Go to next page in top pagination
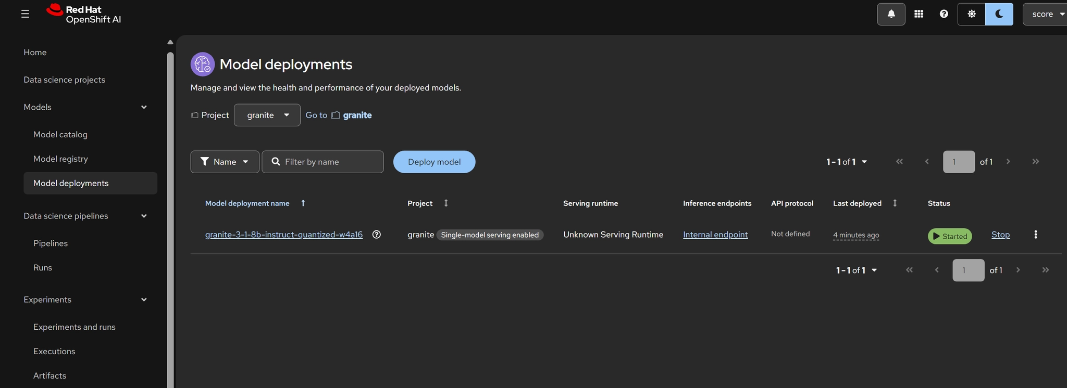Screen dimensions: 1067x388 click(x=1008, y=162)
